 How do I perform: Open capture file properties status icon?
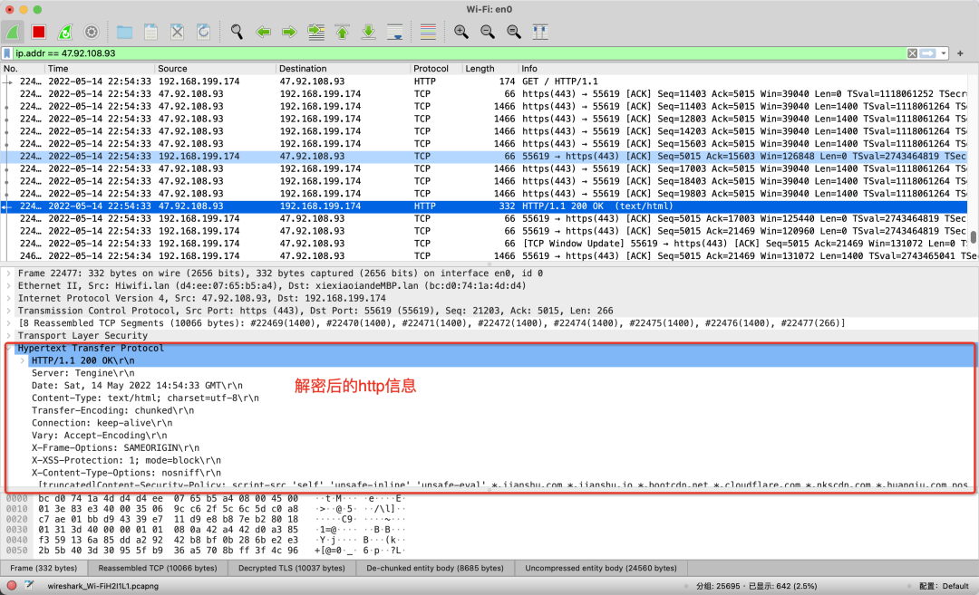[29, 586]
